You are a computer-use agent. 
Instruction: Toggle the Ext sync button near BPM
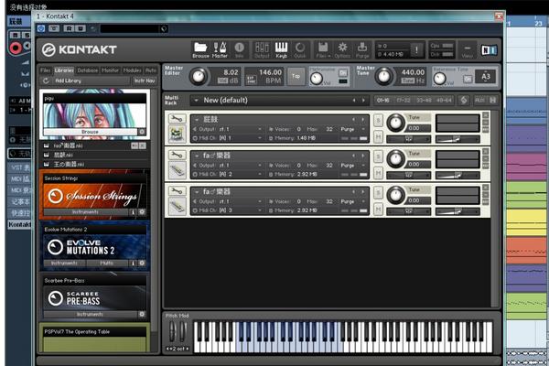pos(251,80)
